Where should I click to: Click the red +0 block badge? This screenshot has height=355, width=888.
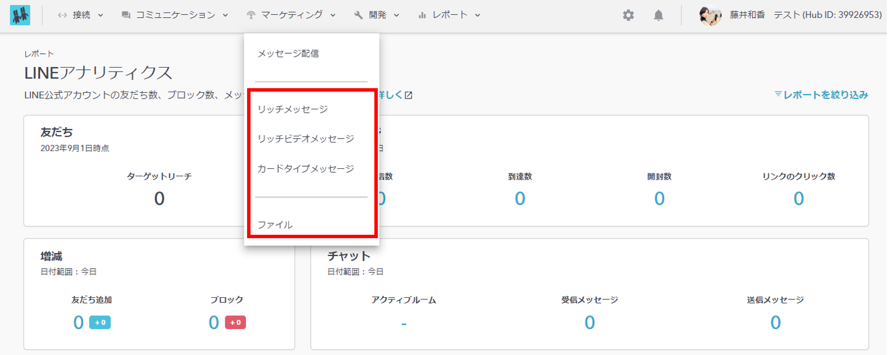pyautogui.click(x=236, y=323)
